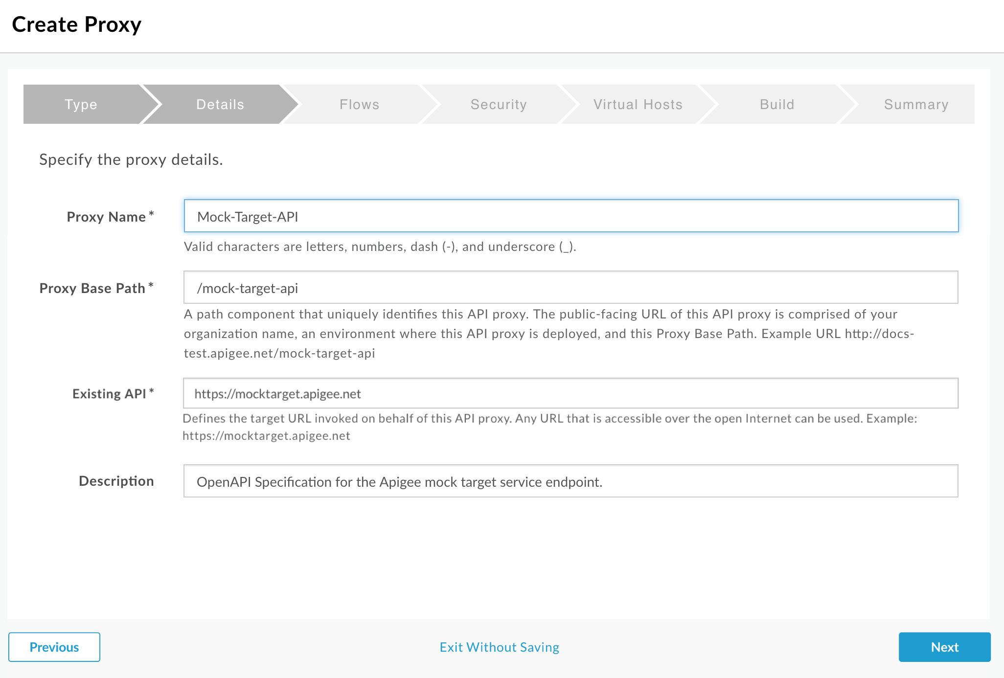
Task: Click the Next button to proceed
Action: coord(945,646)
